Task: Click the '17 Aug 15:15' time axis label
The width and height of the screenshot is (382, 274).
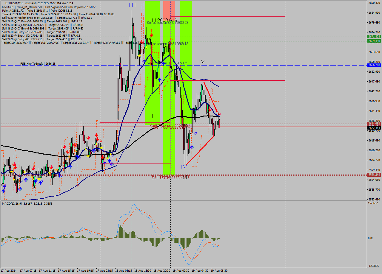Action: [66, 271]
